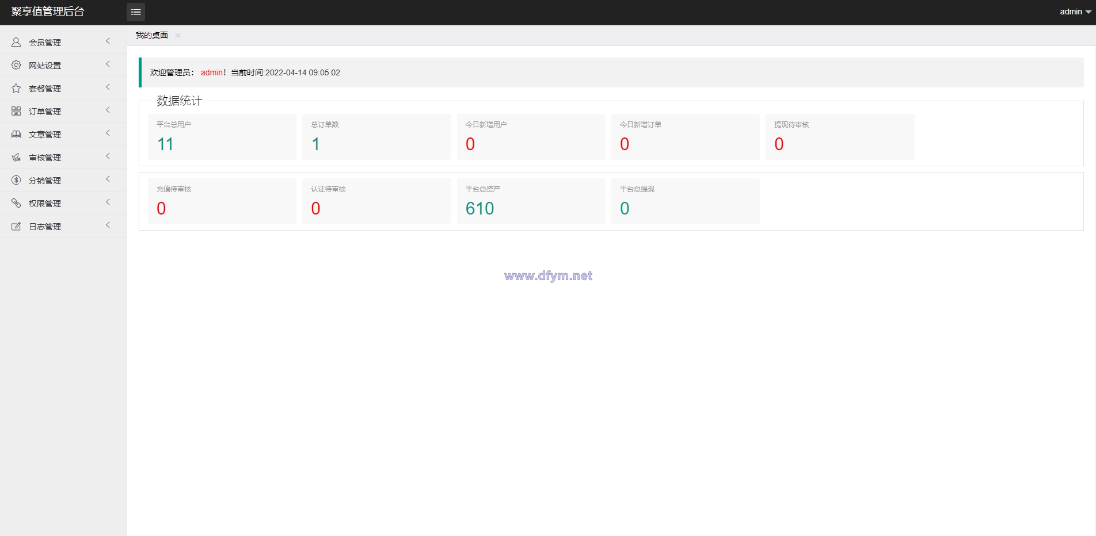The image size is (1096, 536).
Task: Click the red admin name in welcome bar
Action: tap(212, 72)
